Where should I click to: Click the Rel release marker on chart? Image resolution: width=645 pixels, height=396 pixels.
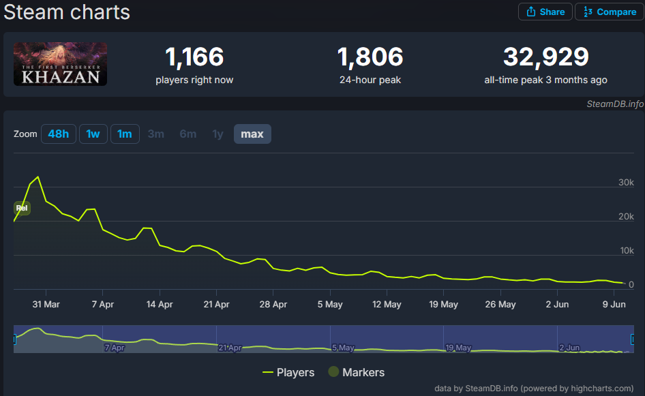tap(22, 208)
